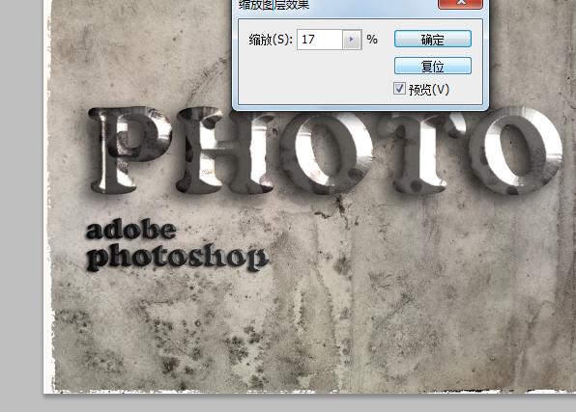Click the 复位 reset button
This screenshot has width=576, height=412.
[433, 66]
